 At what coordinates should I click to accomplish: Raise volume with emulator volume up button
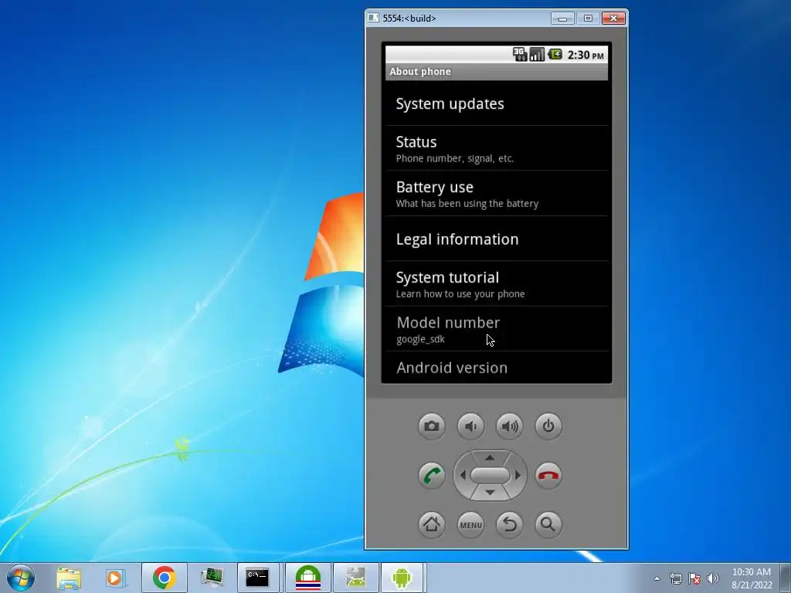point(510,426)
